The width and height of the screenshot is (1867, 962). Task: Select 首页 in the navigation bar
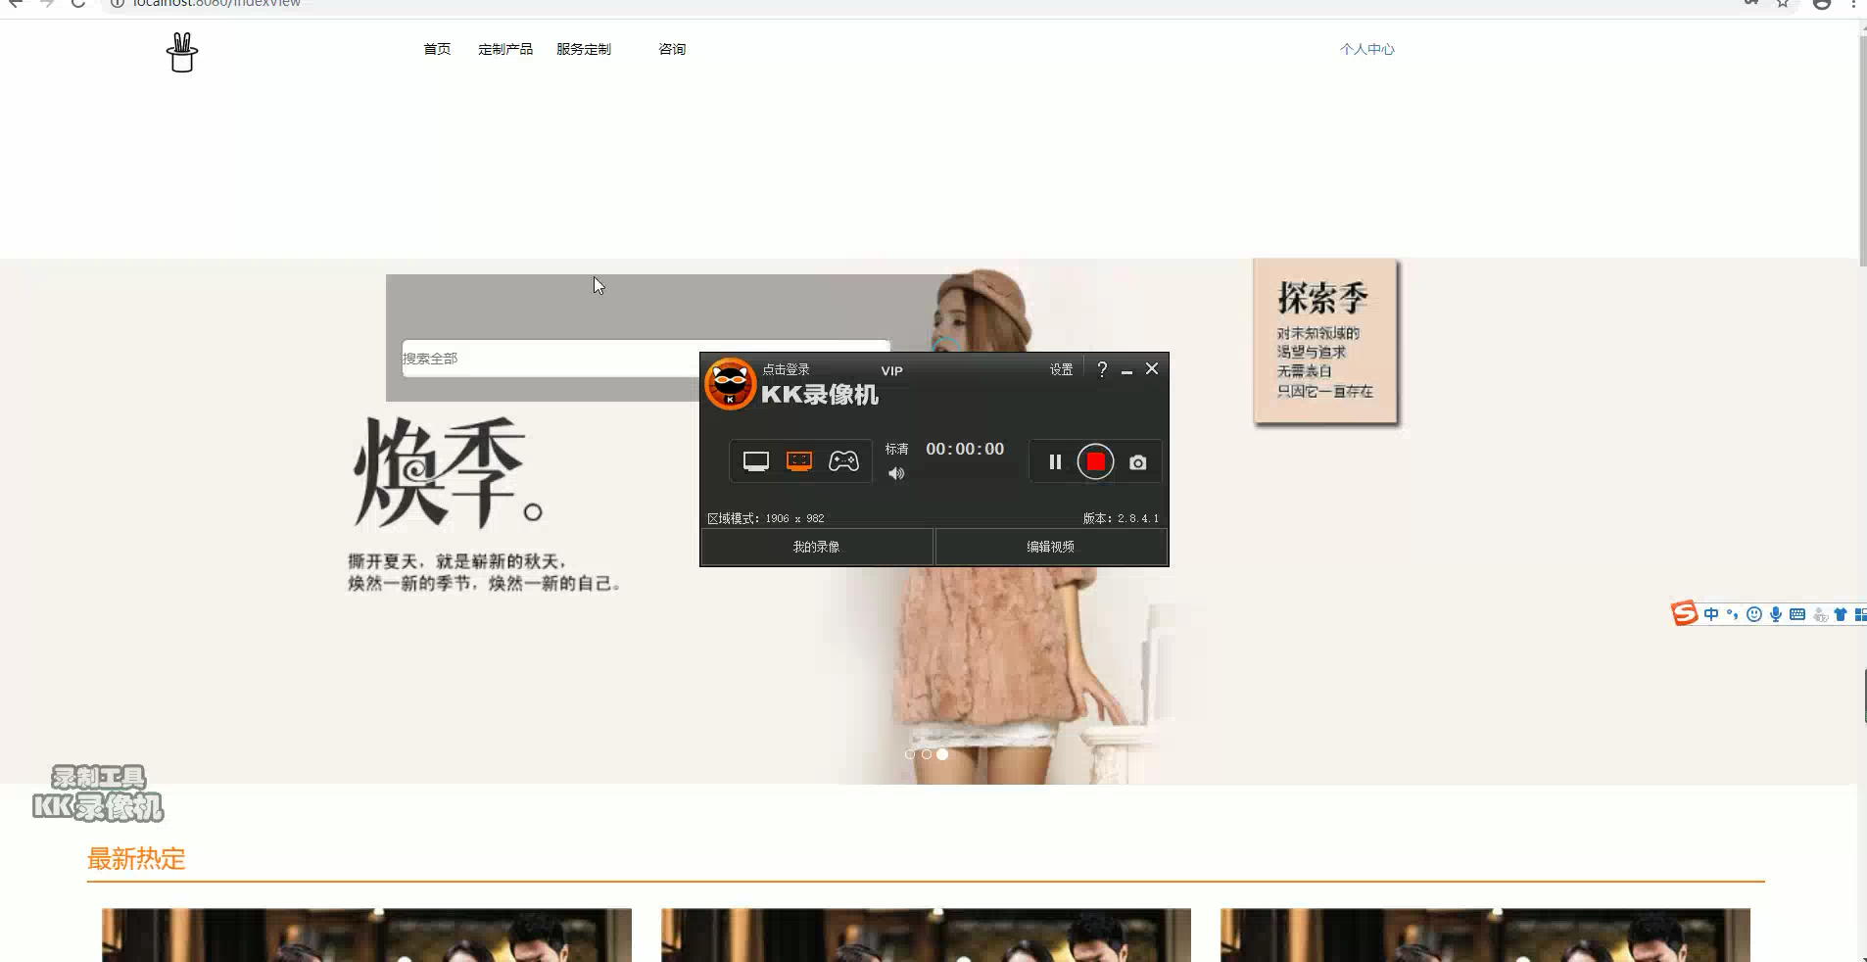click(437, 48)
